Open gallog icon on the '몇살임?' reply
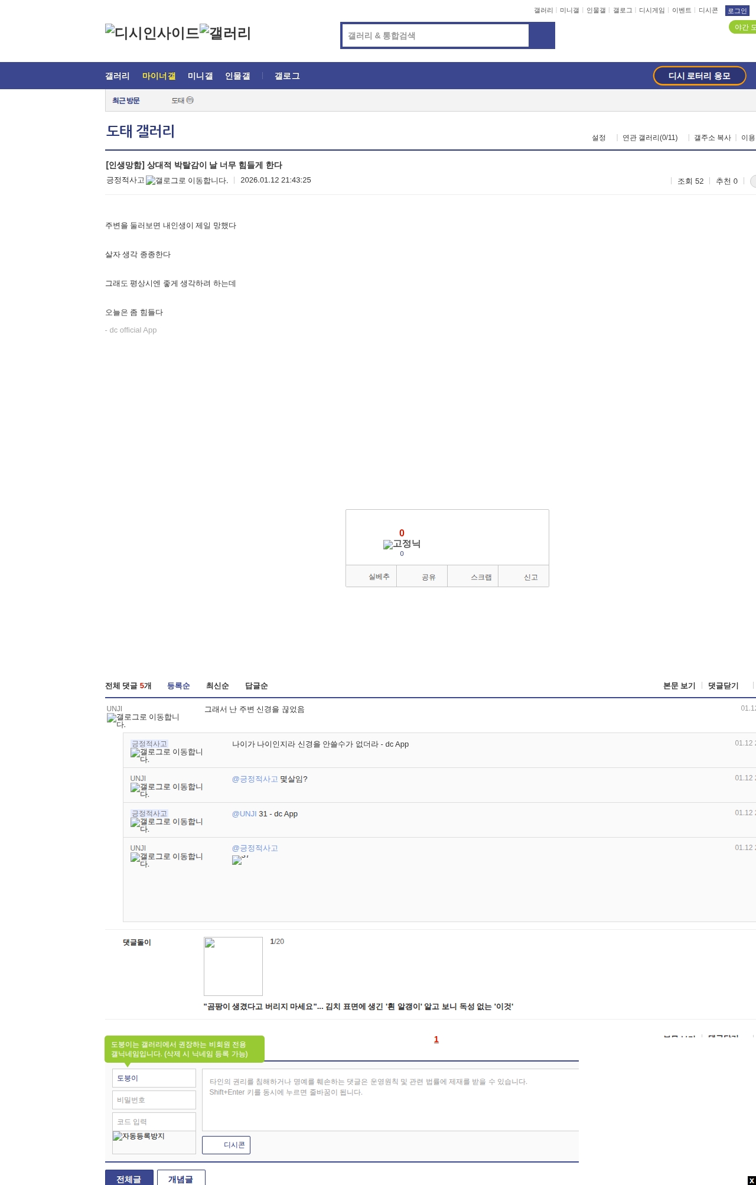This screenshot has width=756, height=1185. (x=167, y=790)
